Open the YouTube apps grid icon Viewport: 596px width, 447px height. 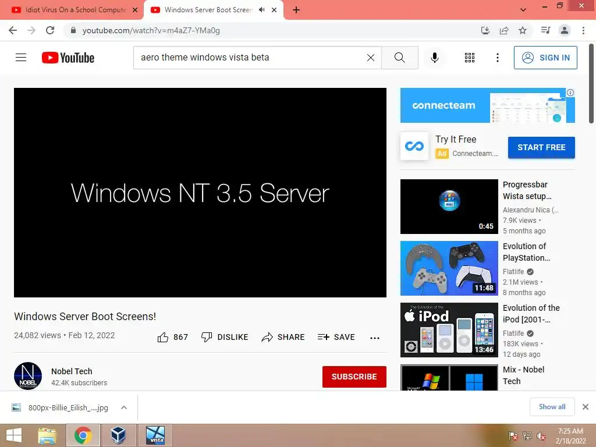pos(470,58)
